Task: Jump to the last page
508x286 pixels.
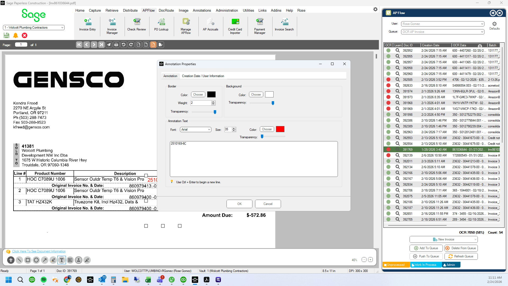Action: (x=101, y=45)
